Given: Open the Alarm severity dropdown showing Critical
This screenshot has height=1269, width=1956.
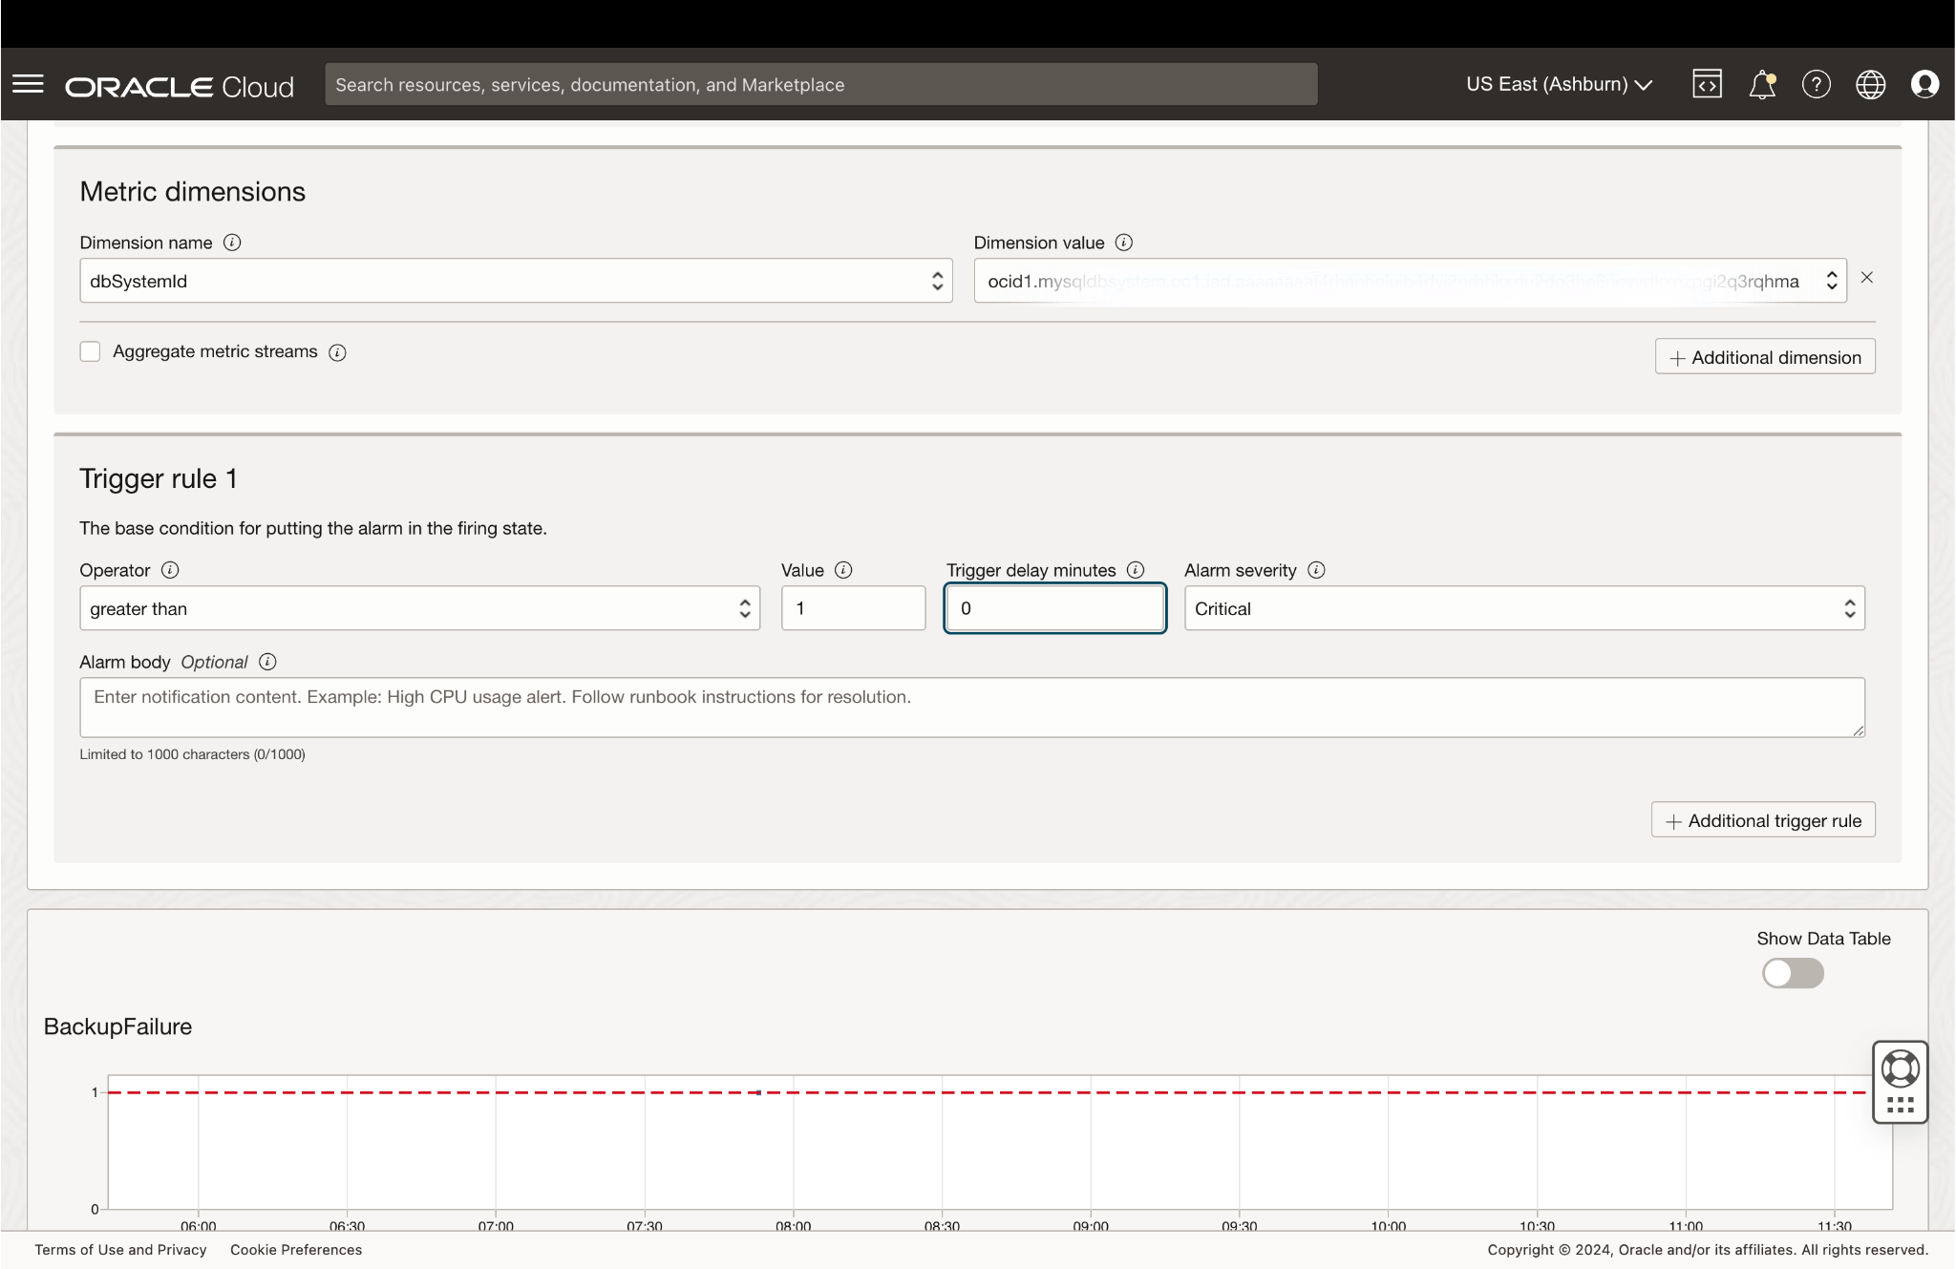Looking at the screenshot, I should (1523, 609).
